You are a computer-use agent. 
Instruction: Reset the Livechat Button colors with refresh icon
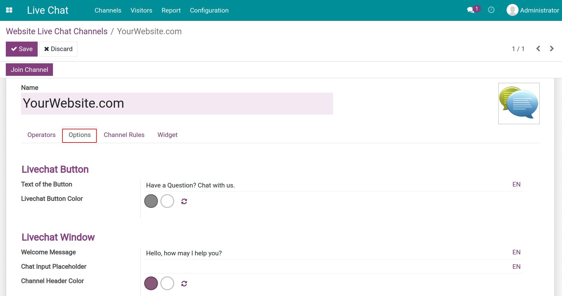click(x=184, y=201)
